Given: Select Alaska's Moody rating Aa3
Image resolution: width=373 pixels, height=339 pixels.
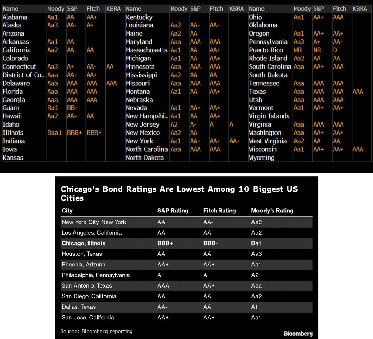Looking at the screenshot, I should pos(53,25).
